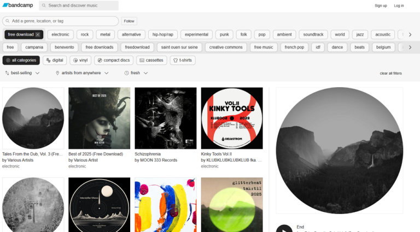Open the fresh time dropdown
The image size is (420, 232).
(x=136, y=73)
